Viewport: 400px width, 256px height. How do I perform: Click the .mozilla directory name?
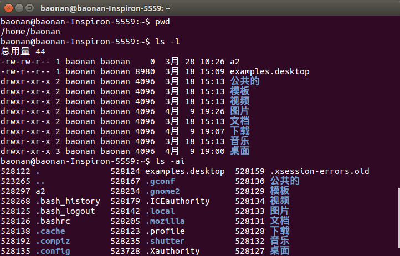coord(165,221)
